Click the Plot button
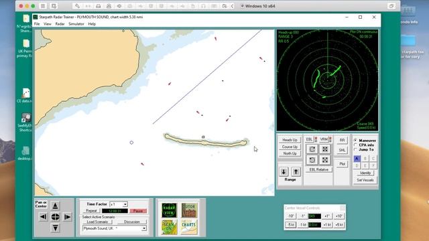 [x=342, y=164]
